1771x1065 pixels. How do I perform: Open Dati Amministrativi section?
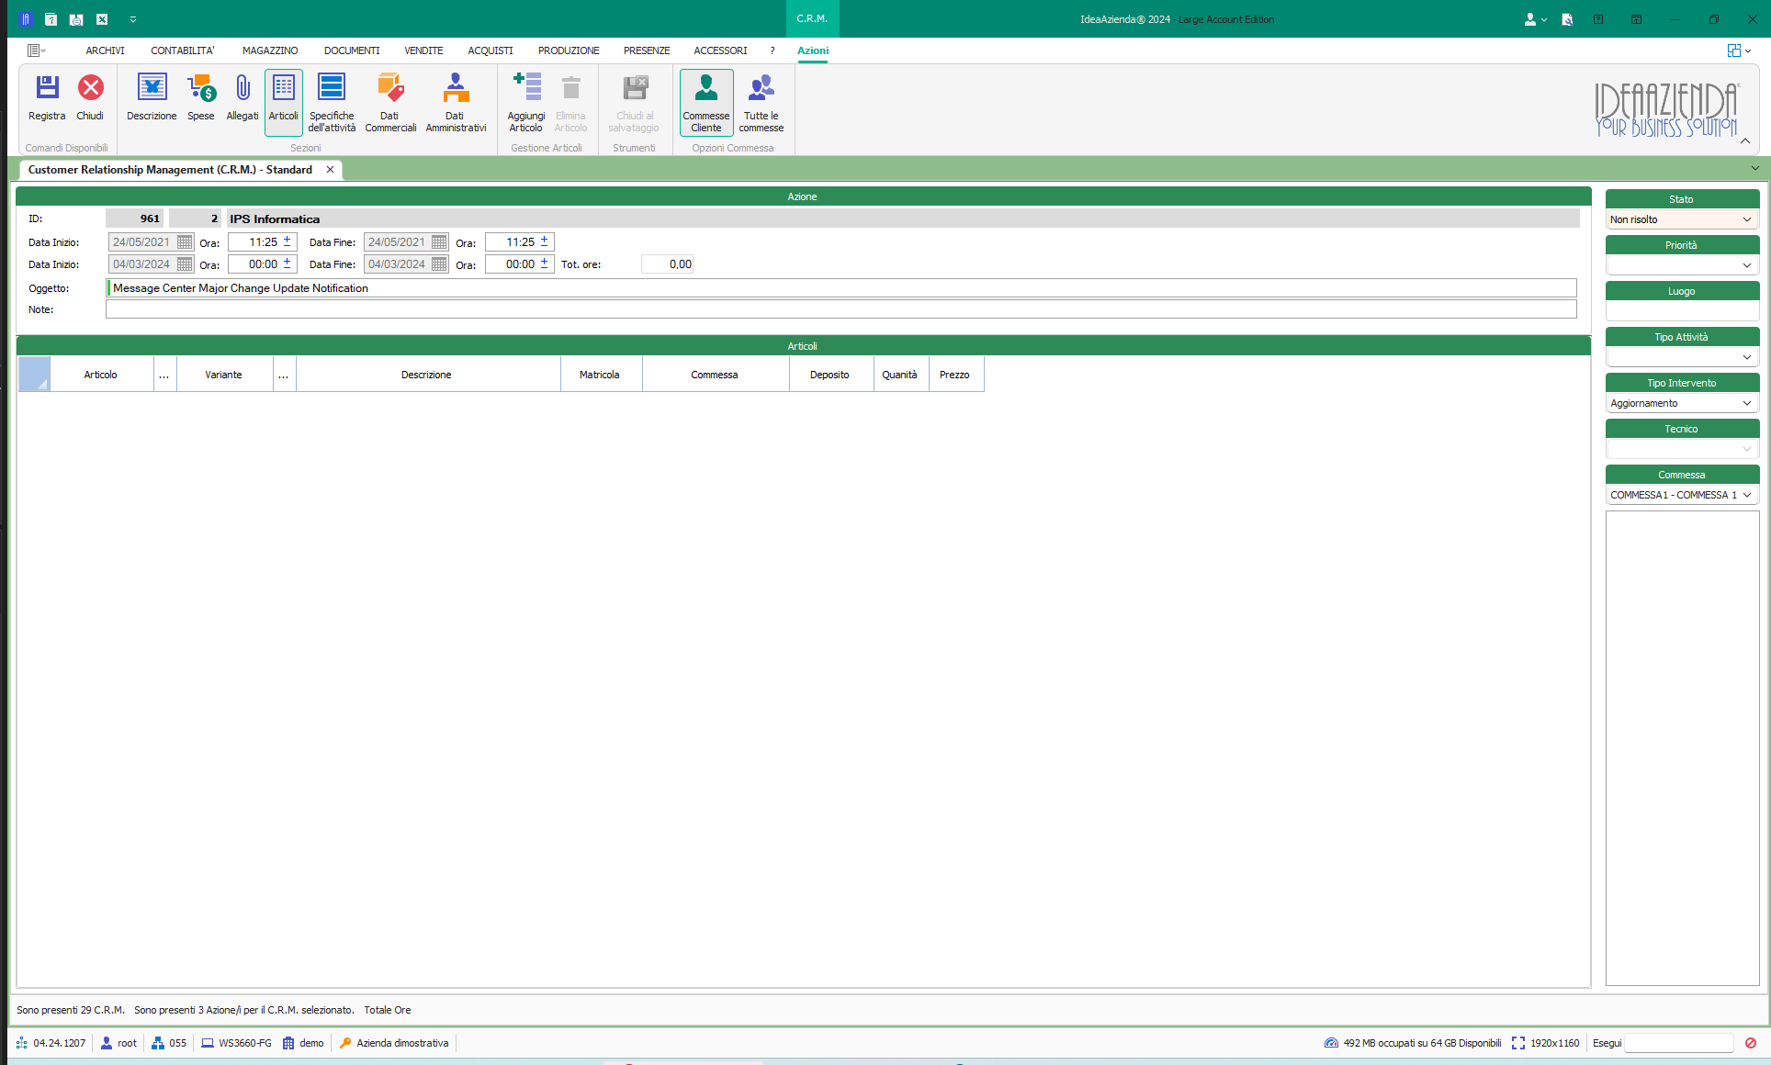(x=456, y=103)
